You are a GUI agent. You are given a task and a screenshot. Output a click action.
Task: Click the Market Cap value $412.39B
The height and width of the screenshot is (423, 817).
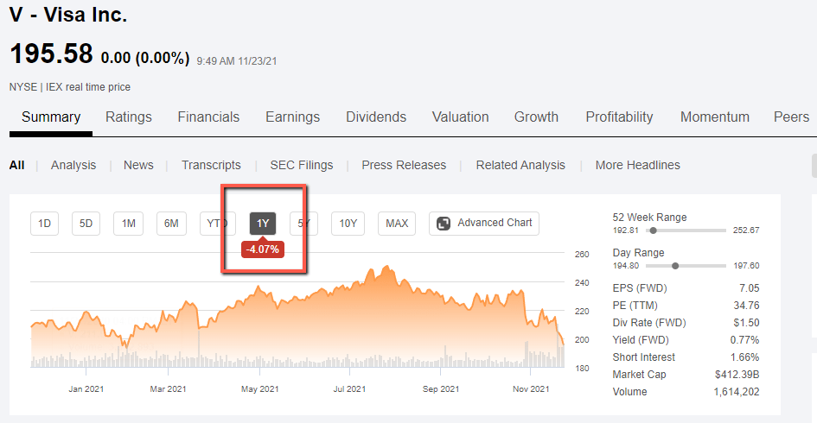737,374
